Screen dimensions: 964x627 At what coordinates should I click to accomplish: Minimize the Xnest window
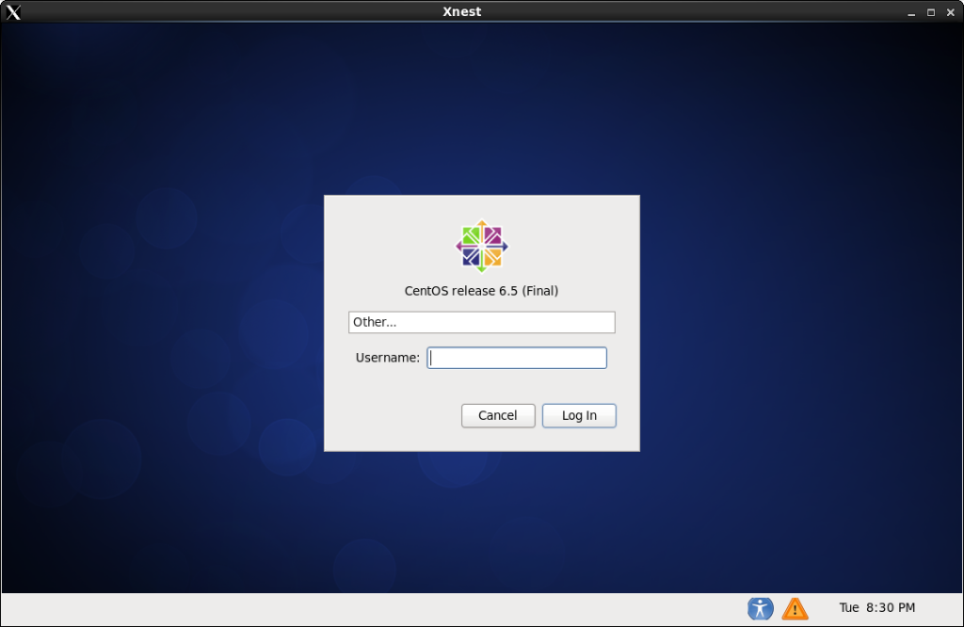[911, 12]
